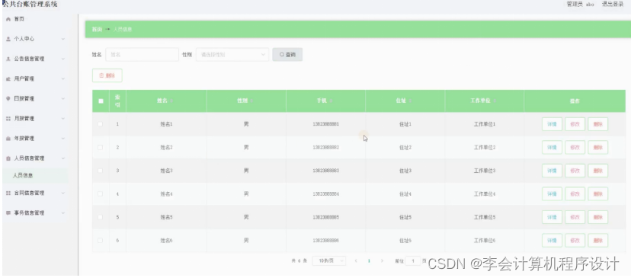631x278 pixels.
Task: Click the grid icon beside 月报管理
Action: point(8,119)
